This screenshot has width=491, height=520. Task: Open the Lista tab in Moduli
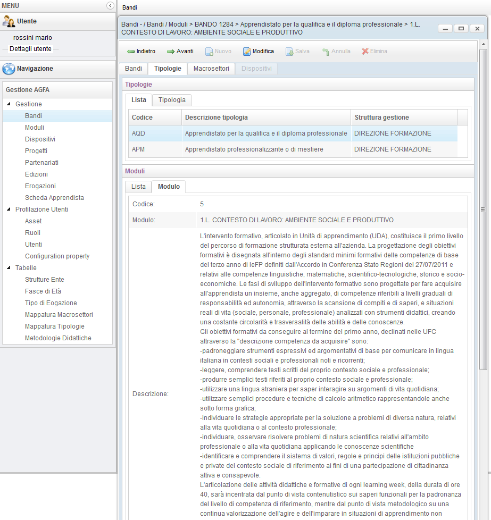[x=138, y=187]
